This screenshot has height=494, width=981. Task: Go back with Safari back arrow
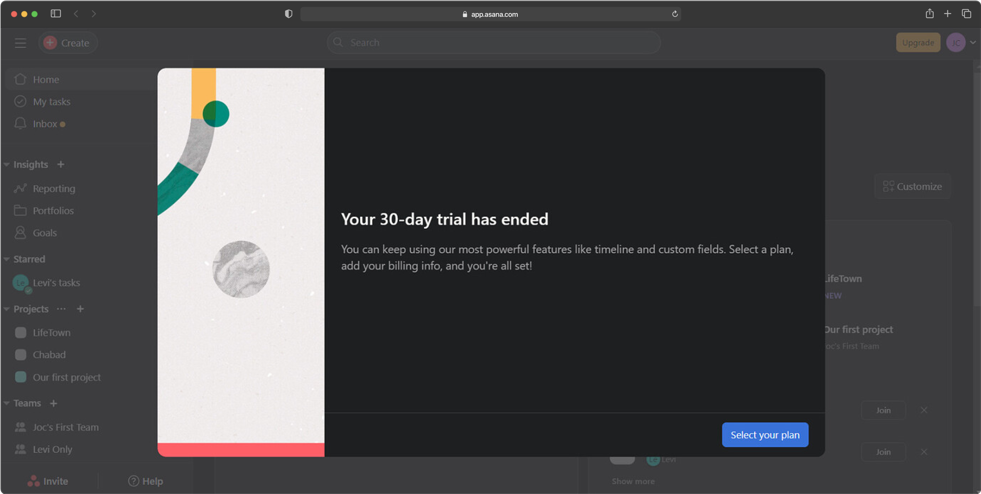(76, 14)
